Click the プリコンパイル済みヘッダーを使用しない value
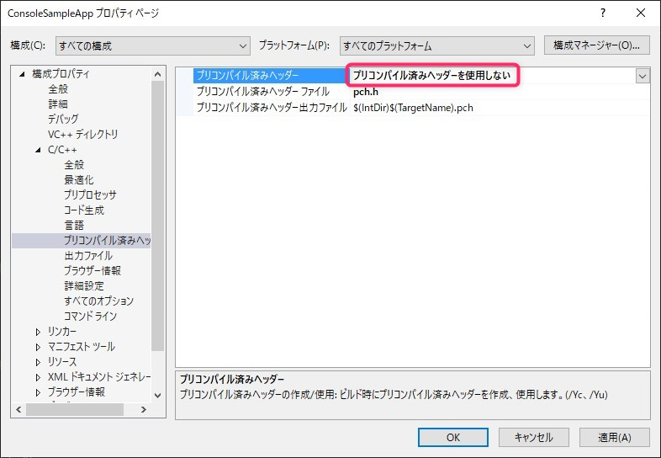This screenshot has height=458, width=661. tap(431, 76)
